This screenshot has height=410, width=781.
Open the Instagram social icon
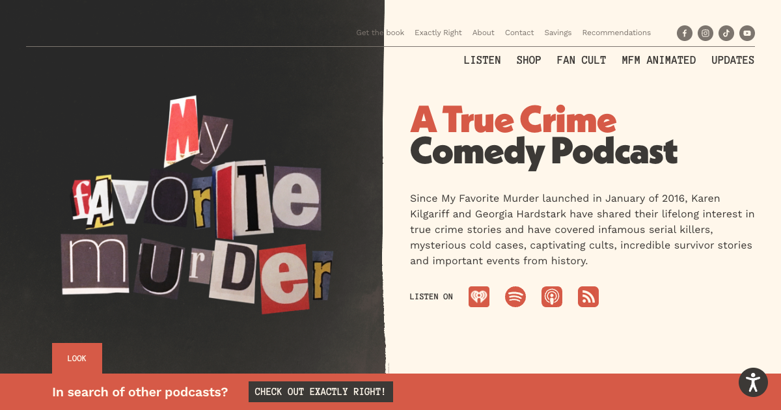click(x=706, y=33)
